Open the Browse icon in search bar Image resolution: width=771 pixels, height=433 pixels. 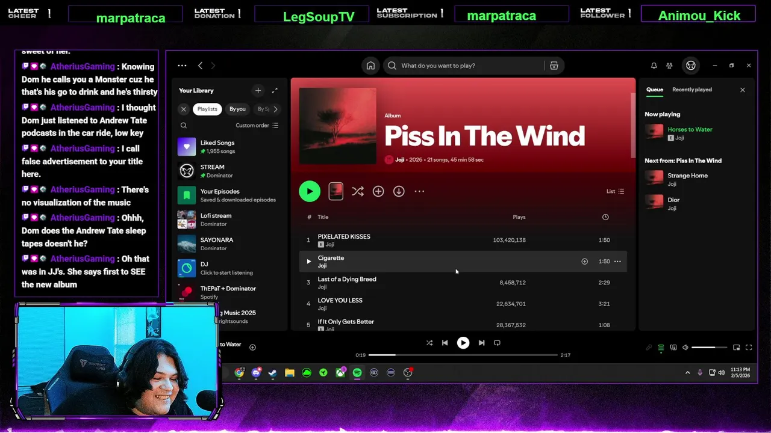click(x=554, y=66)
